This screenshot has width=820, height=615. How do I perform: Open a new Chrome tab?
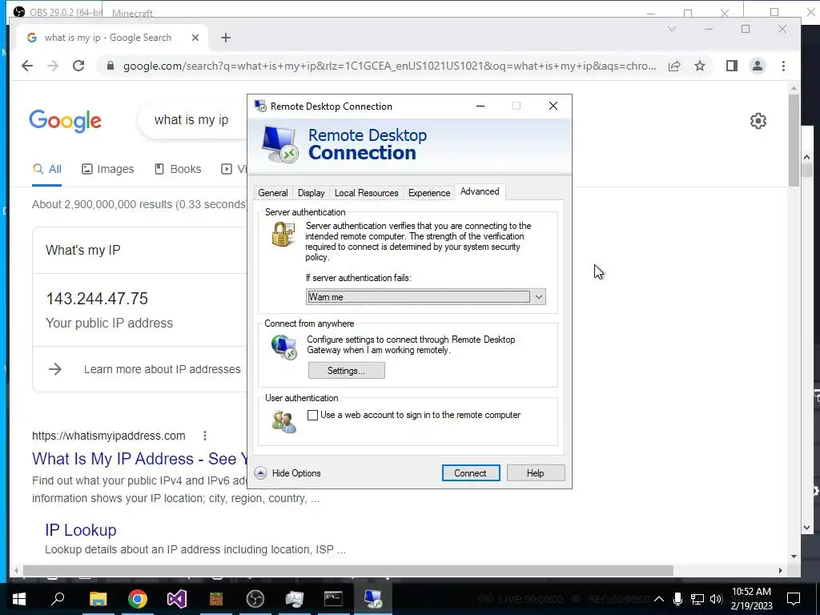[225, 38]
